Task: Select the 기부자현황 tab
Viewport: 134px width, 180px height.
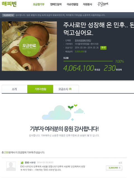Action: (x=40, y=89)
